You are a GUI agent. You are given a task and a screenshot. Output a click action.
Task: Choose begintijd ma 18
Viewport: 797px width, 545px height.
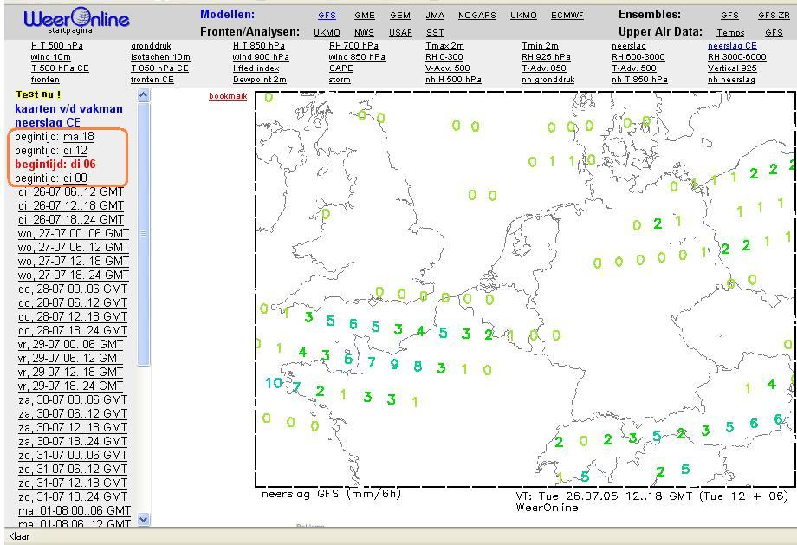tap(79, 136)
